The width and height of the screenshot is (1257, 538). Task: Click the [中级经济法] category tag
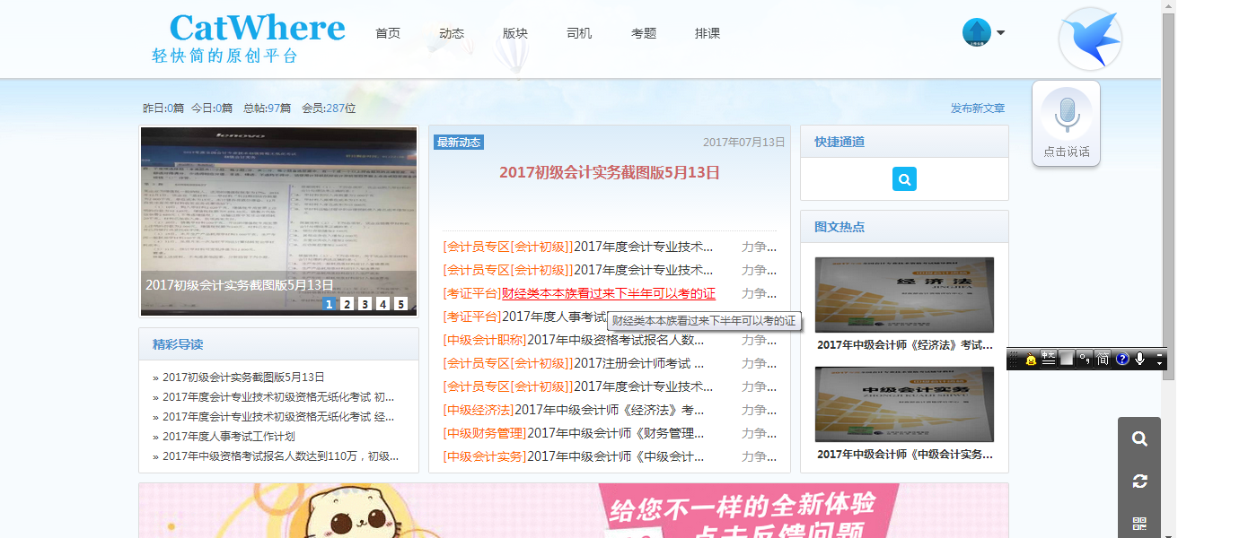click(x=479, y=410)
